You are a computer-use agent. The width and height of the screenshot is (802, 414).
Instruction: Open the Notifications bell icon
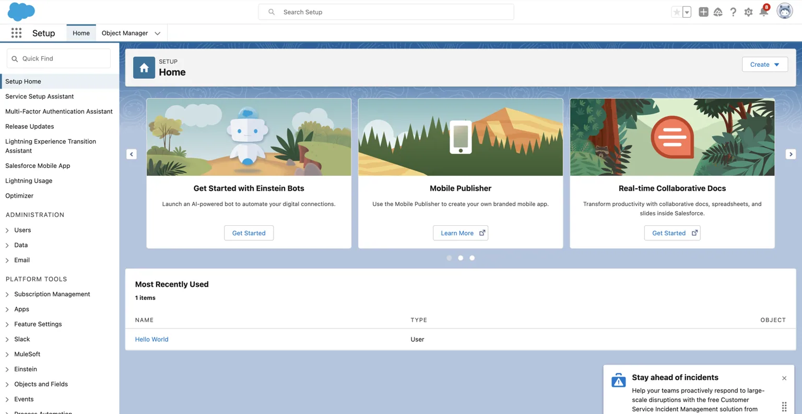pos(764,11)
